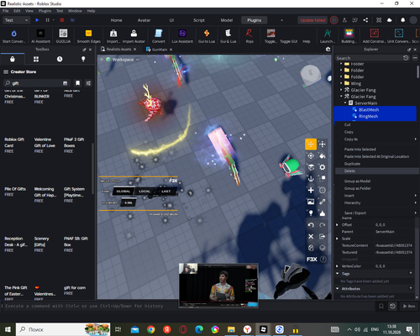
Task: Select the F3X Lighting bulb tool
Action: coord(311,213)
